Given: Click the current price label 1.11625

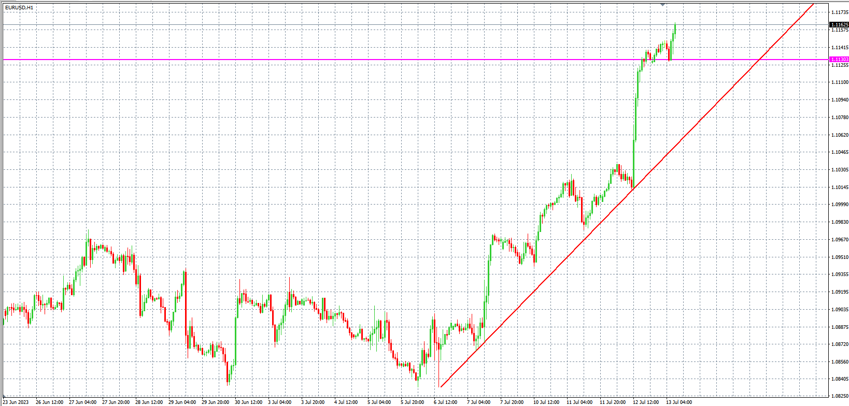Looking at the screenshot, I should click(x=839, y=24).
